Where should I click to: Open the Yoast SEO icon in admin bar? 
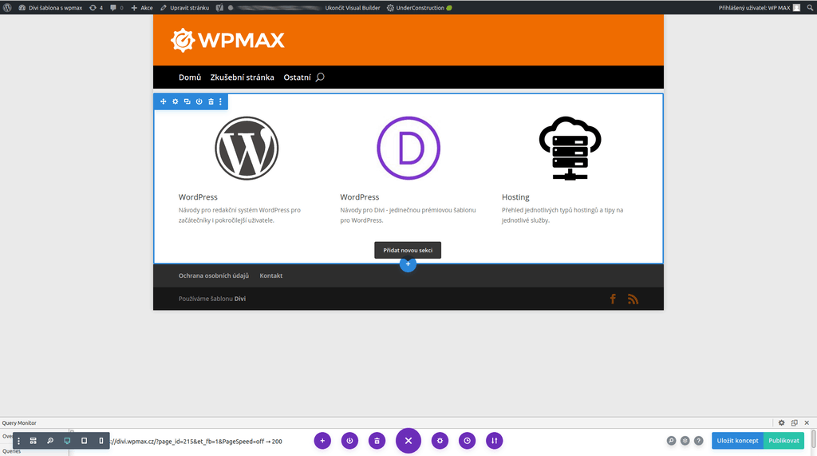click(219, 8)
